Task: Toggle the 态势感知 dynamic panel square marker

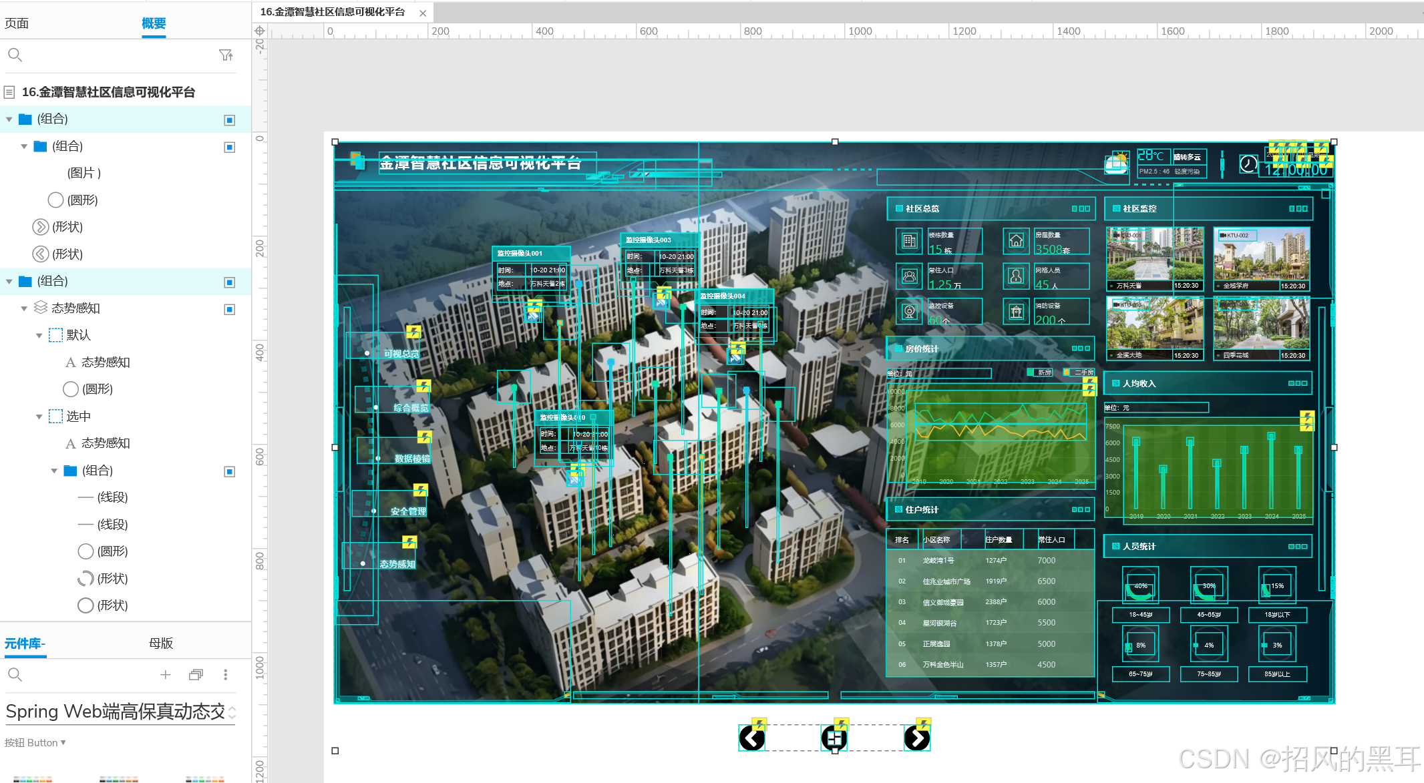Action: click(x=230, y=309)
